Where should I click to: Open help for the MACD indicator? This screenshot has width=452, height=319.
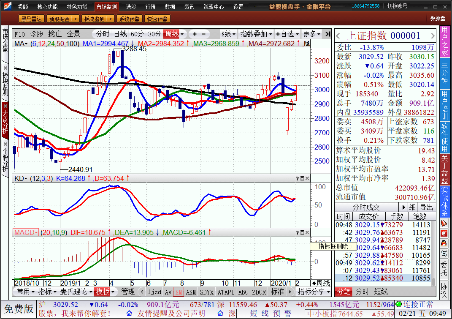click(298, 232)
